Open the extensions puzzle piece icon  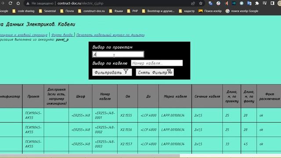[257, 3]
